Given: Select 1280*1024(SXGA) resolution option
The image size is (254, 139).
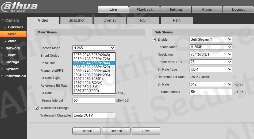Looking at the screenshot, I should coord(94,83).
